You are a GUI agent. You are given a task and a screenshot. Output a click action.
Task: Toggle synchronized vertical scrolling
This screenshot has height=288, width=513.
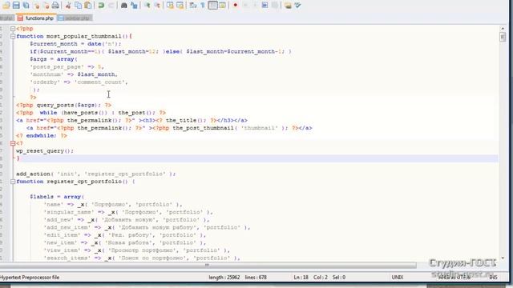[170, 6]
